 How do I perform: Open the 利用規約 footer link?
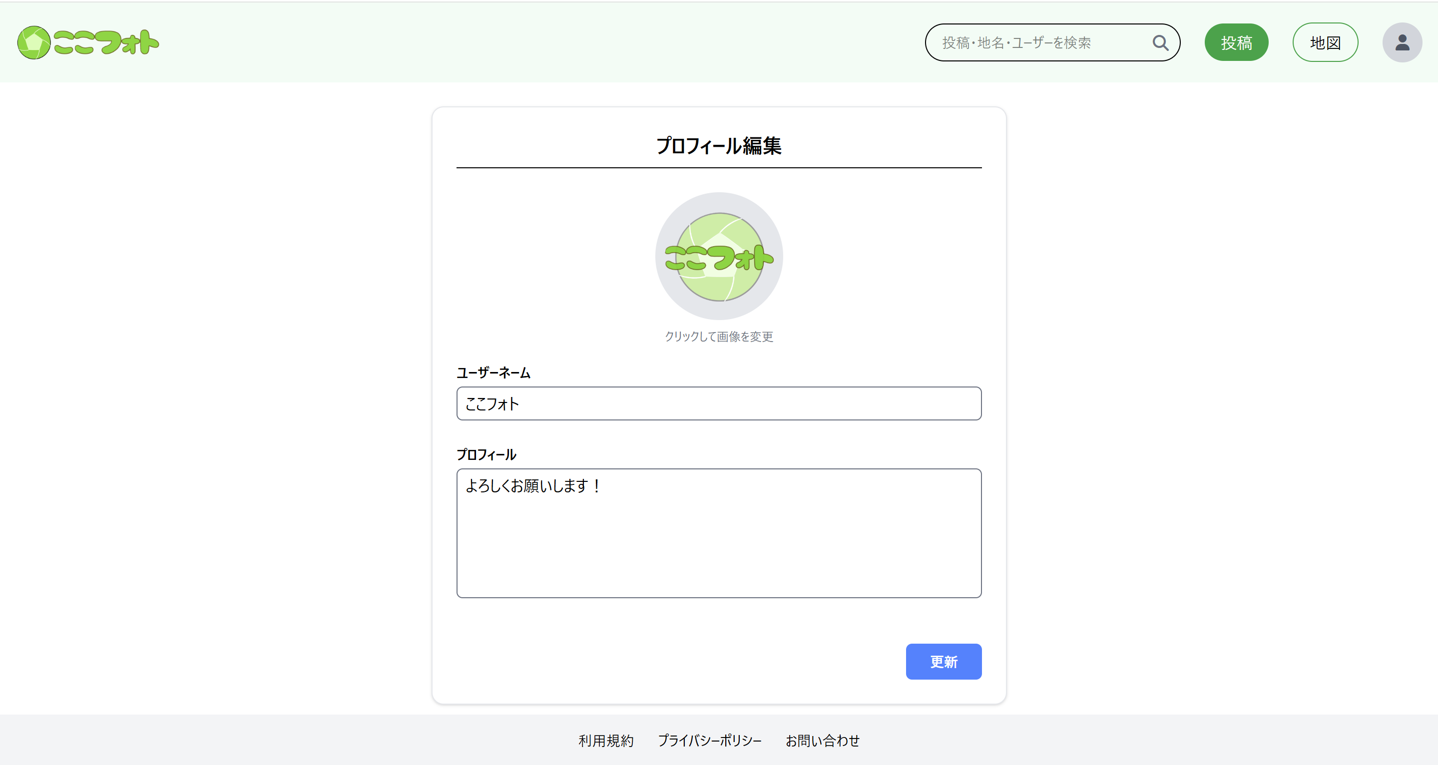pyautogui.click(x=606, y=741)
